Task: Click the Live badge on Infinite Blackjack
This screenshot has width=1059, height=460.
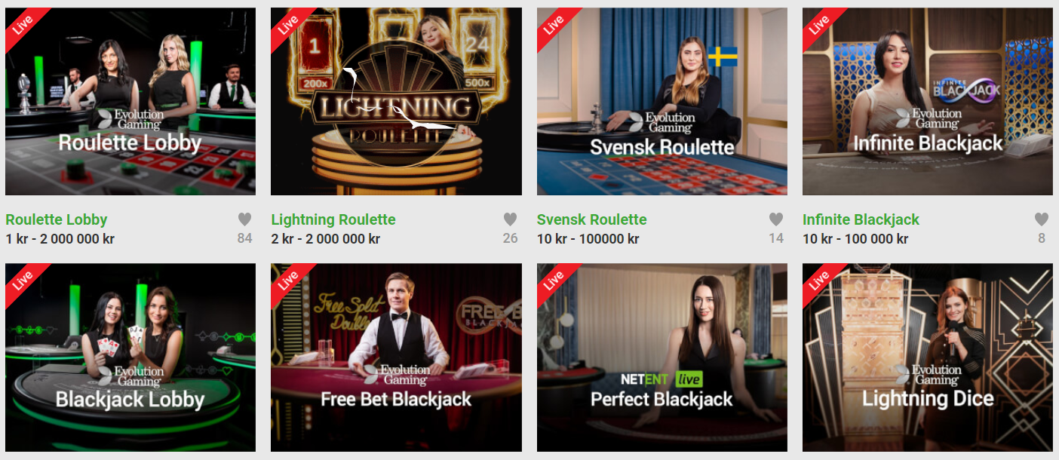Action: 818,24
